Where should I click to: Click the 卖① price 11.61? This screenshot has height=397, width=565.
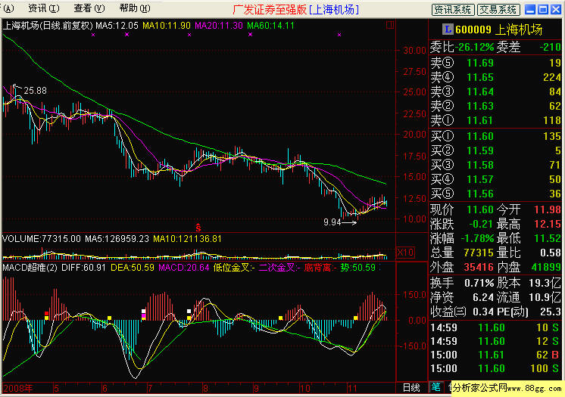[480, 120]
